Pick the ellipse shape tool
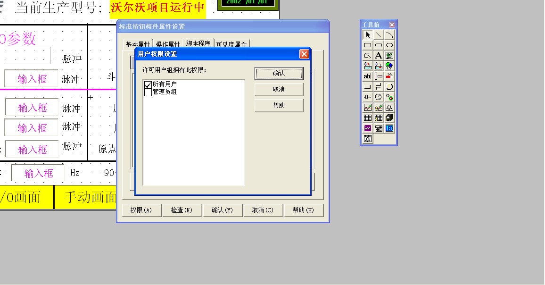The image size is (545, 285). pyautogui.click(x=389, y=45)
